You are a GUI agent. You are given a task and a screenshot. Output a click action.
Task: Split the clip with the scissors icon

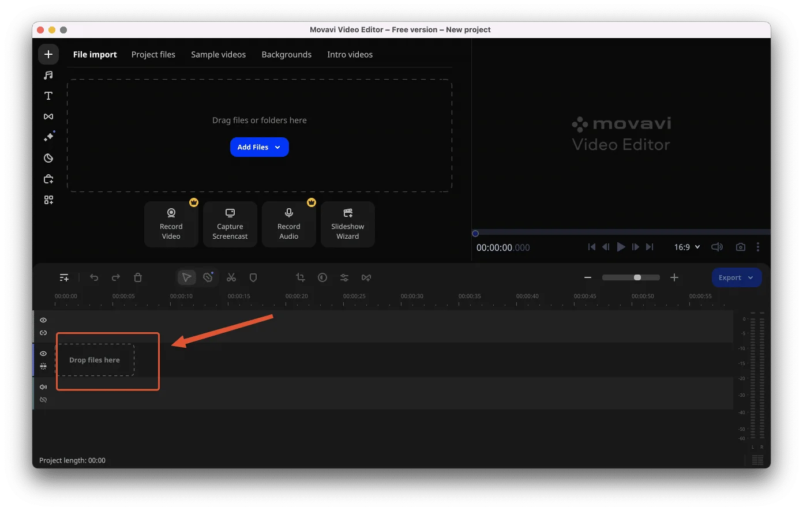(231, 277)
